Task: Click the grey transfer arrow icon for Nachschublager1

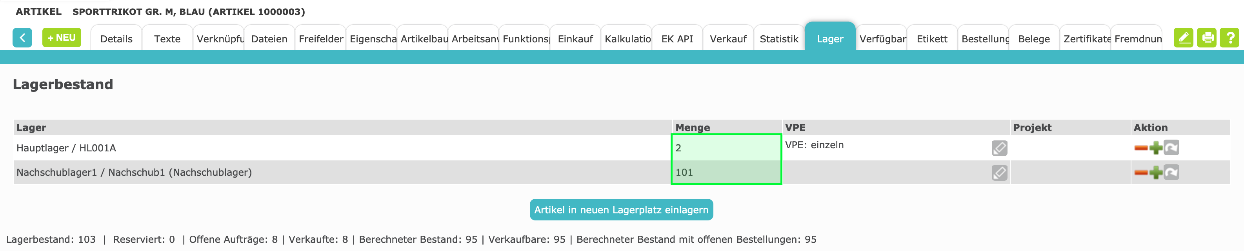Action: [x=1171, y=172]
